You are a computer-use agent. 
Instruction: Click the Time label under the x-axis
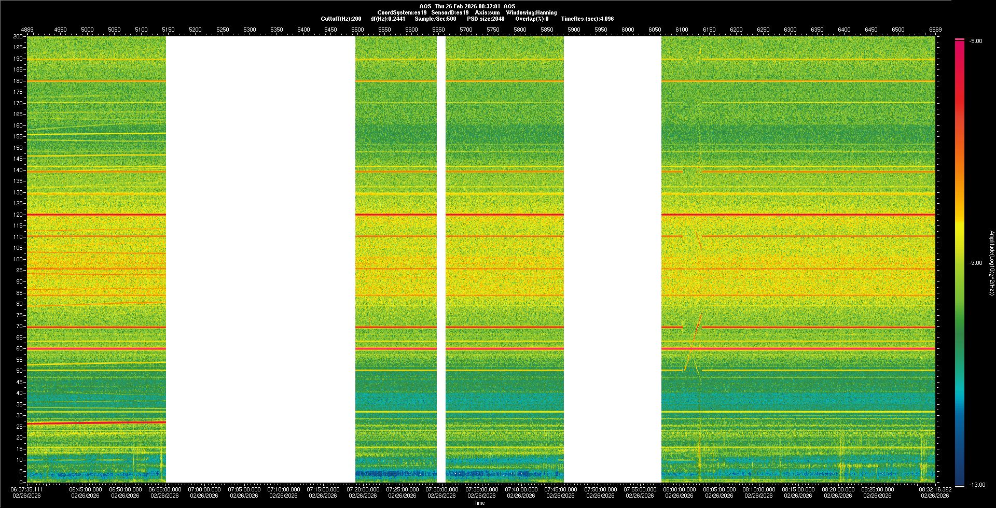coord(479,503)
